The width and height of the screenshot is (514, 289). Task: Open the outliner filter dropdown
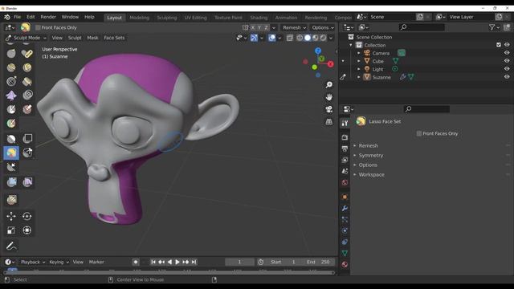494,27
